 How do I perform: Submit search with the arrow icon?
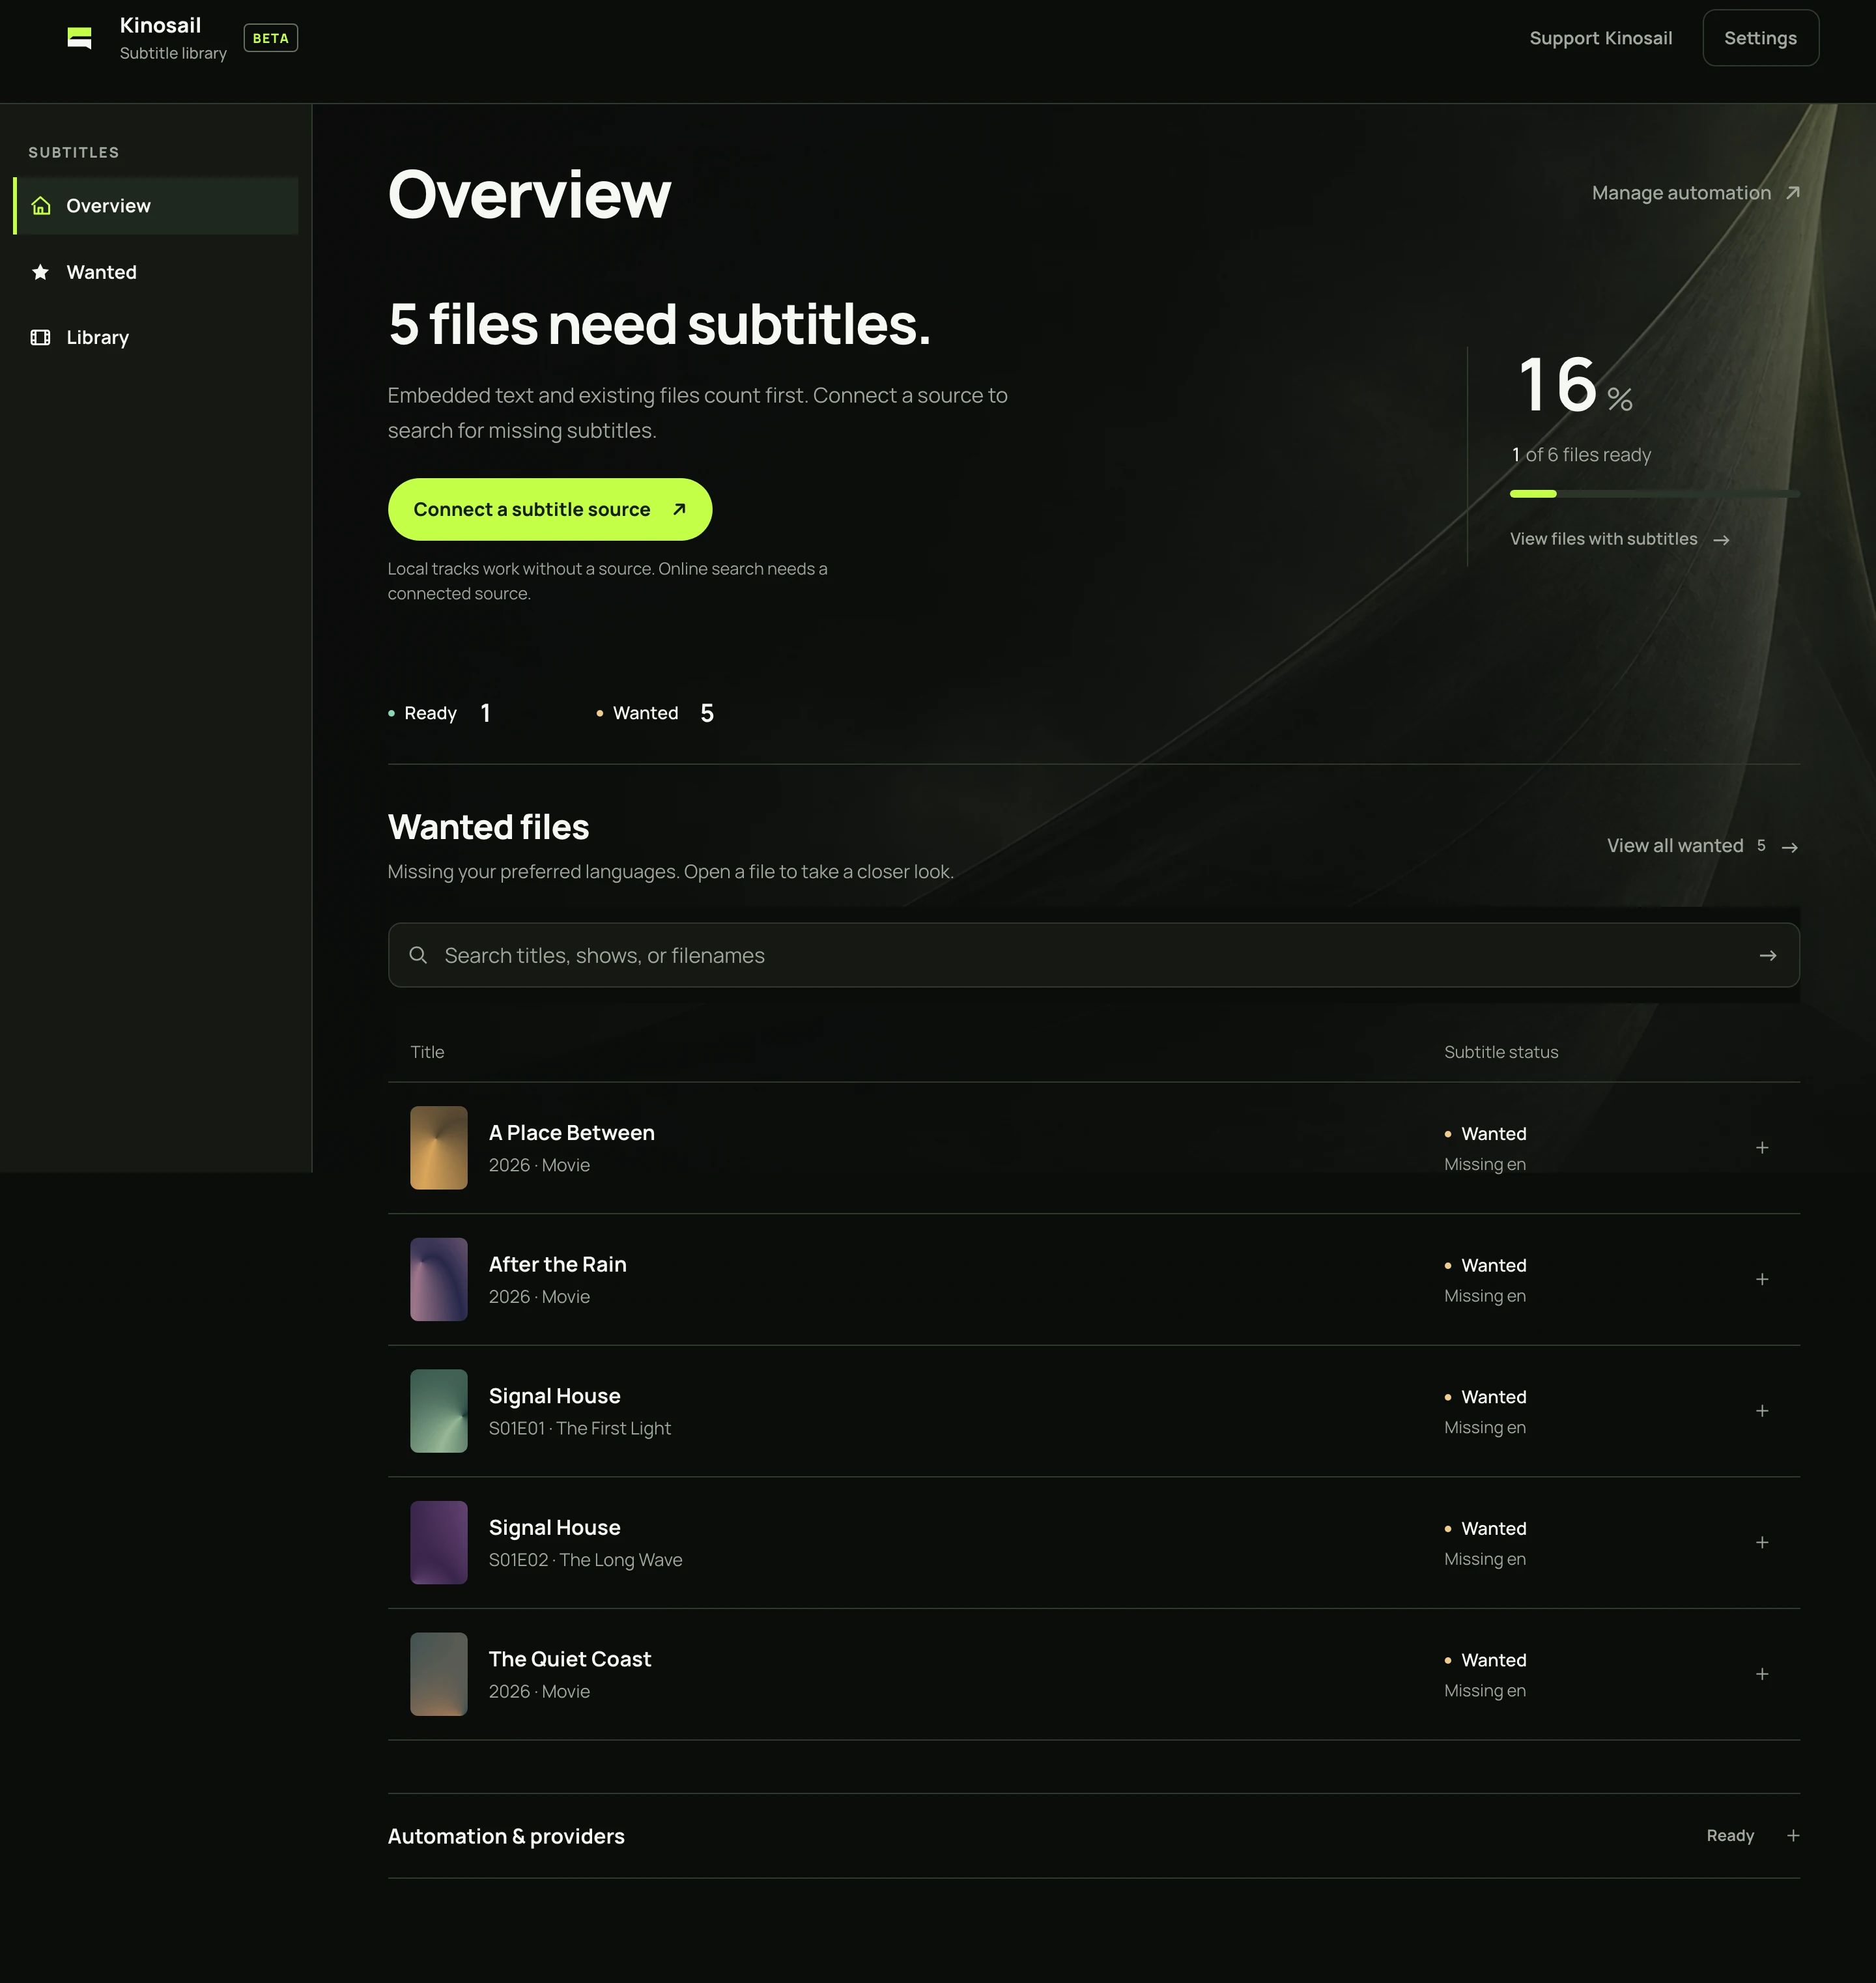[1768, 955]
